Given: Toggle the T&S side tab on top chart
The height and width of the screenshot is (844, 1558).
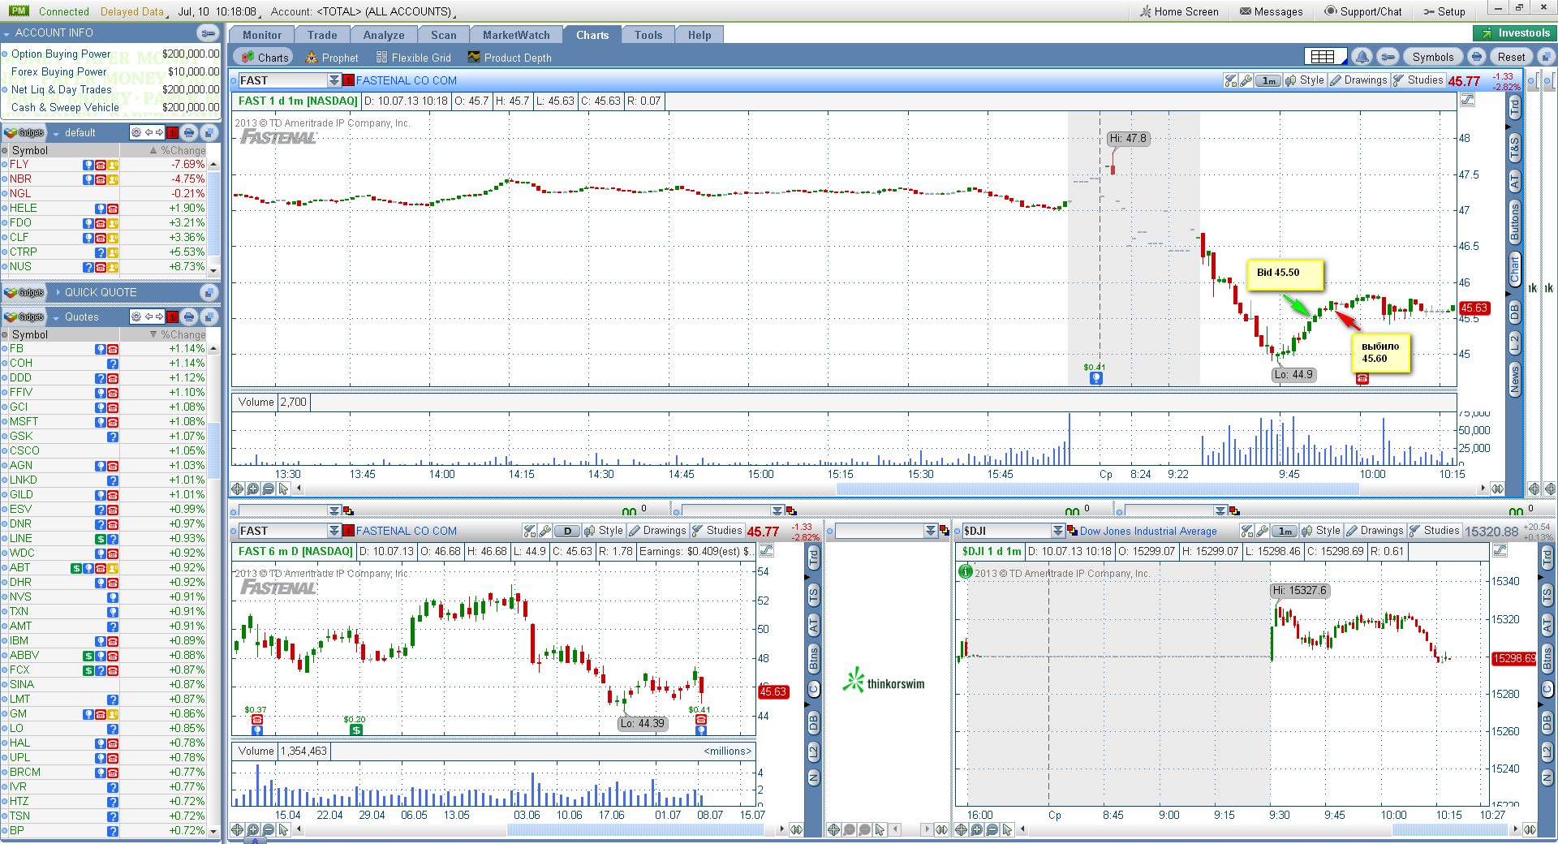Looking at the screenshot, I should (x=1514, y=149).
